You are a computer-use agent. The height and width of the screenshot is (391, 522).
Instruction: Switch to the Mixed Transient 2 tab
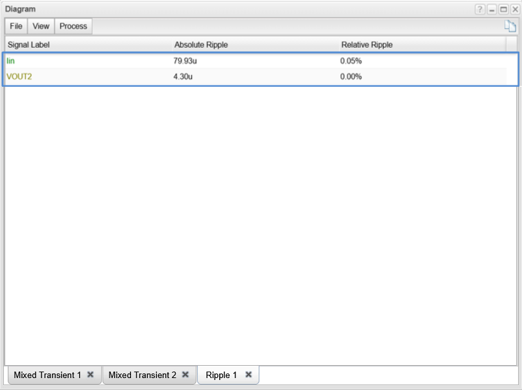(x=142, y=375)
